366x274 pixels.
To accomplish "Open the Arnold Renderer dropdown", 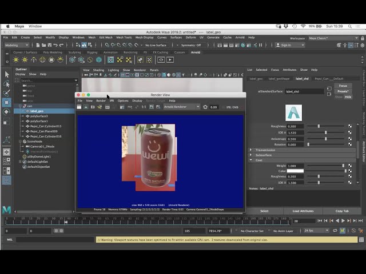I will pyautogui.click(x=182, y=107).
